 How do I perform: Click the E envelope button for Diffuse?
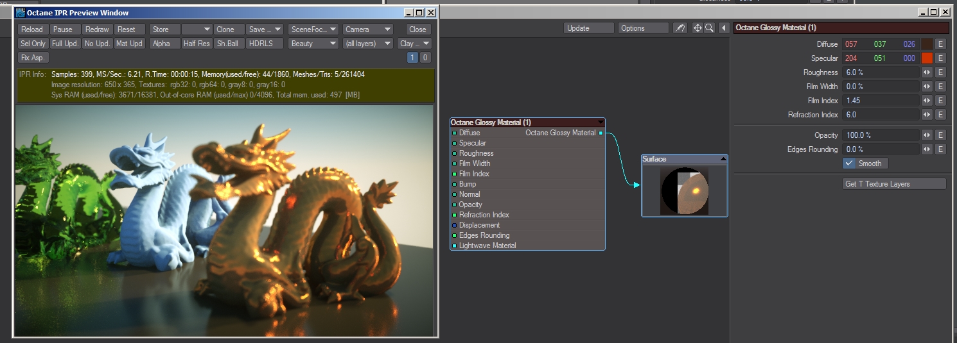point(940,44)
